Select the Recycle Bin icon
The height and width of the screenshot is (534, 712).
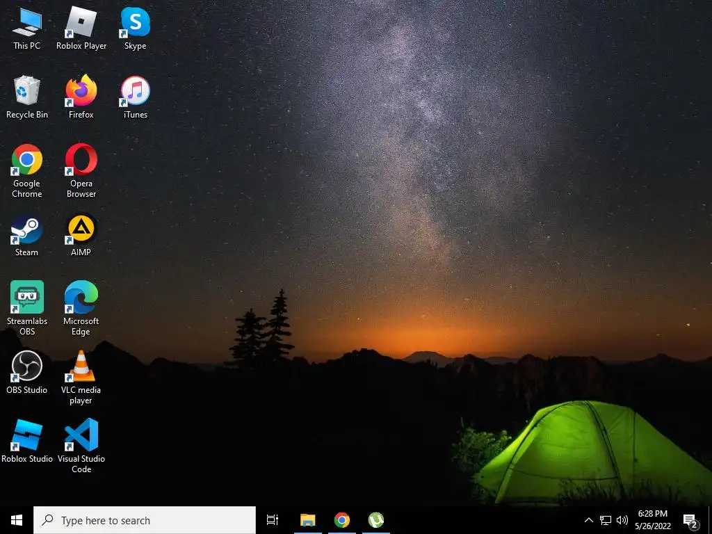pos(27,97)
